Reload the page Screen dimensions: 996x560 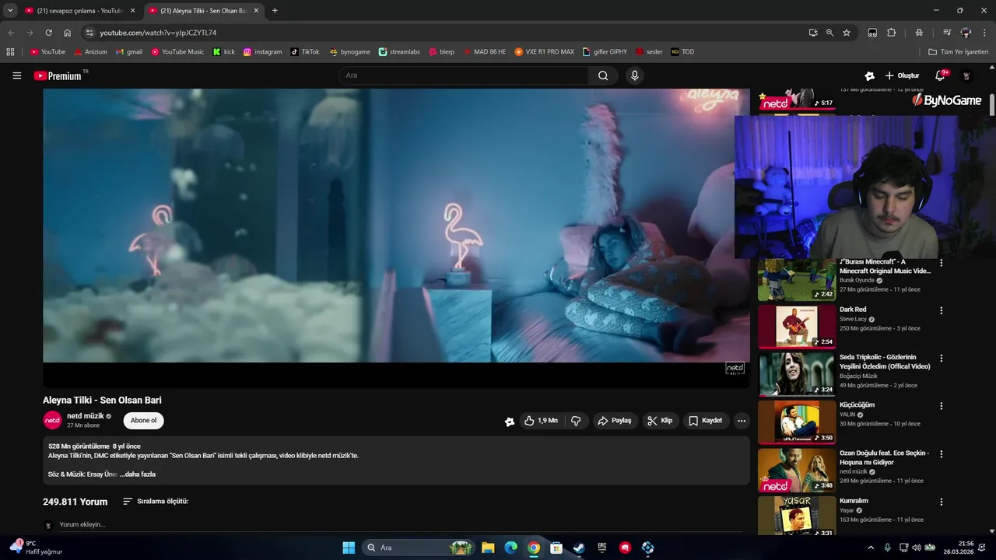click(x=48, y=33)
